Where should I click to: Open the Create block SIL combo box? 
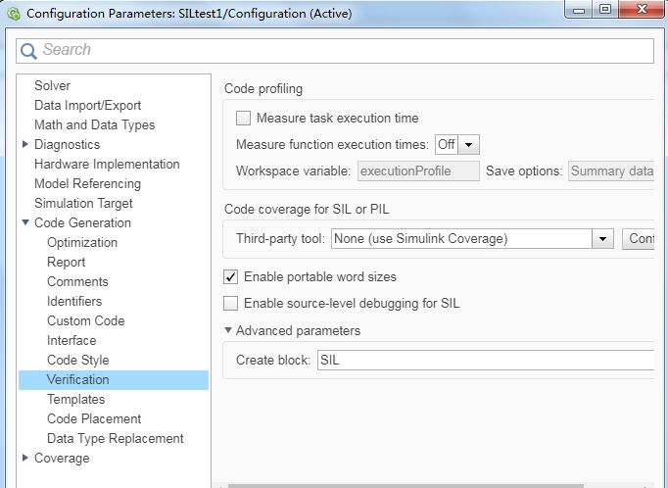coord(486,361)
